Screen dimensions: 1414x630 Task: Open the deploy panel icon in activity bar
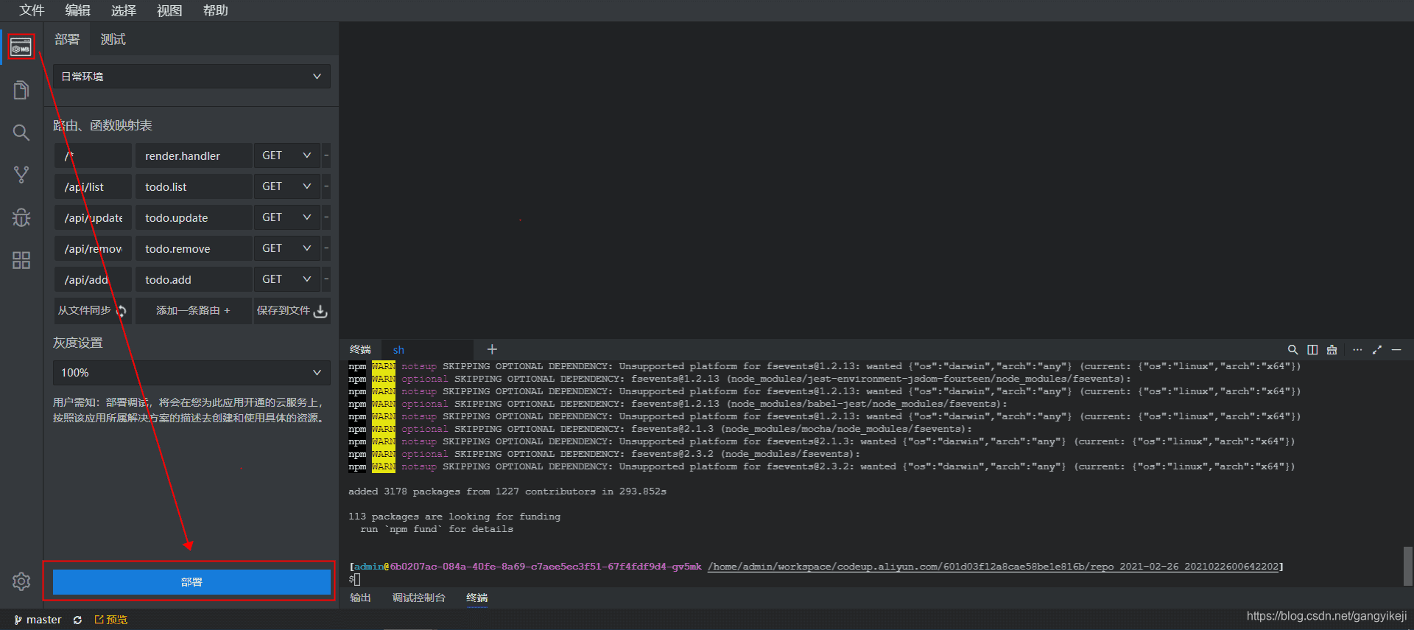[x=21, y=48]
